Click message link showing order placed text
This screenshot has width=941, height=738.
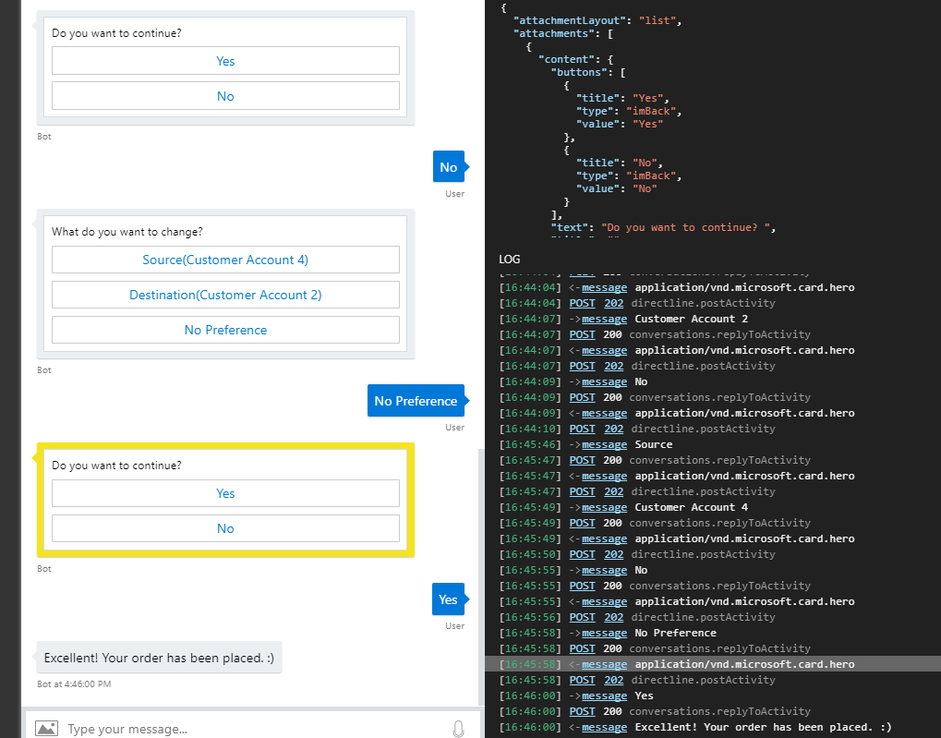pyautogui.click(x=604, y=727)
